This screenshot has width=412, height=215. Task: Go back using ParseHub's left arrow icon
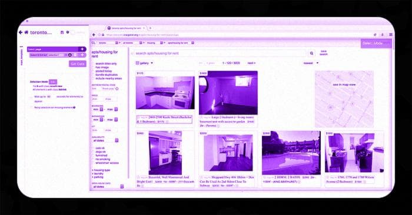21,32
